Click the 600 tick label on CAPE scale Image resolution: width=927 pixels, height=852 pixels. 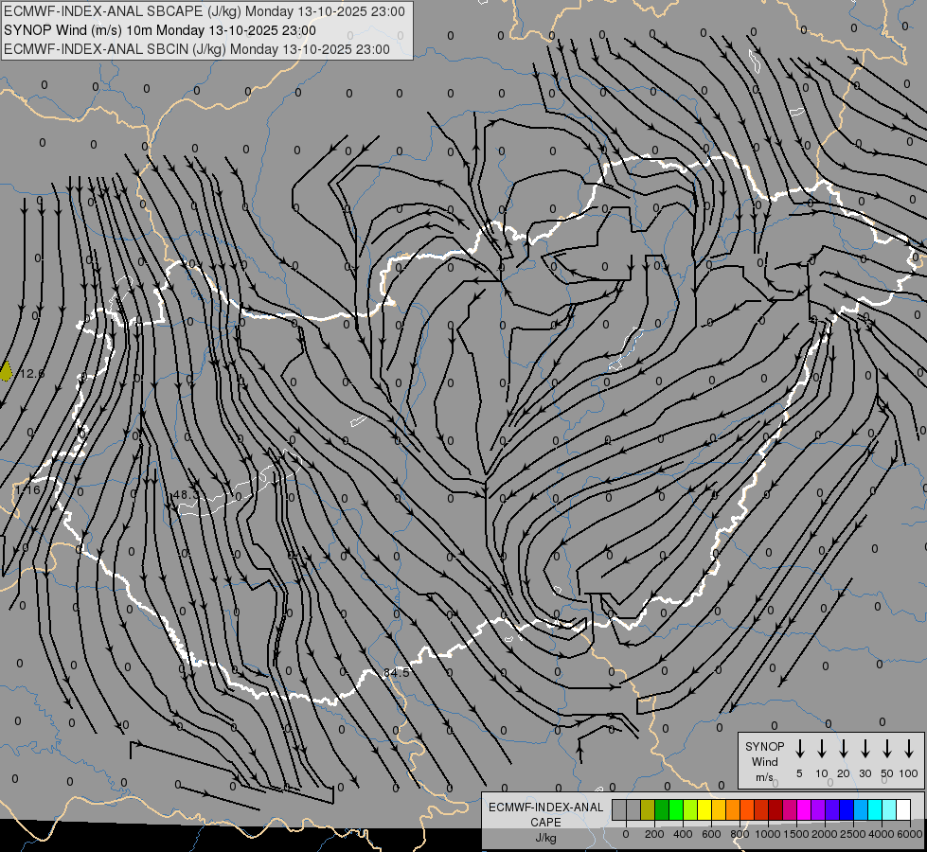click(x=711, y=834)
